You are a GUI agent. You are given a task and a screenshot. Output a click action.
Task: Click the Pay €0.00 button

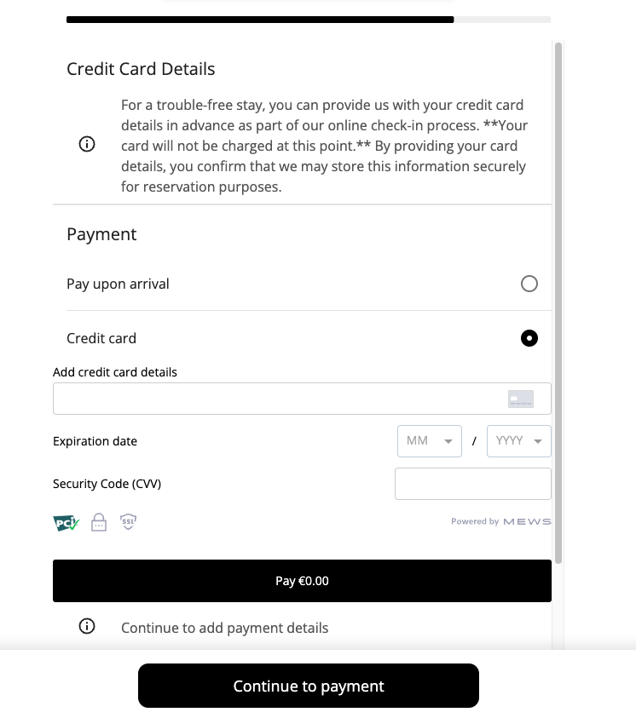tap(302, 581)
